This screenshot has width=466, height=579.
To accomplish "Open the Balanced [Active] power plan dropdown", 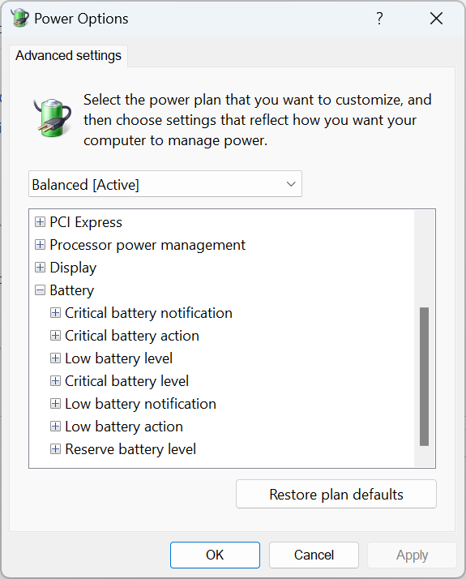I will (165, 184).
